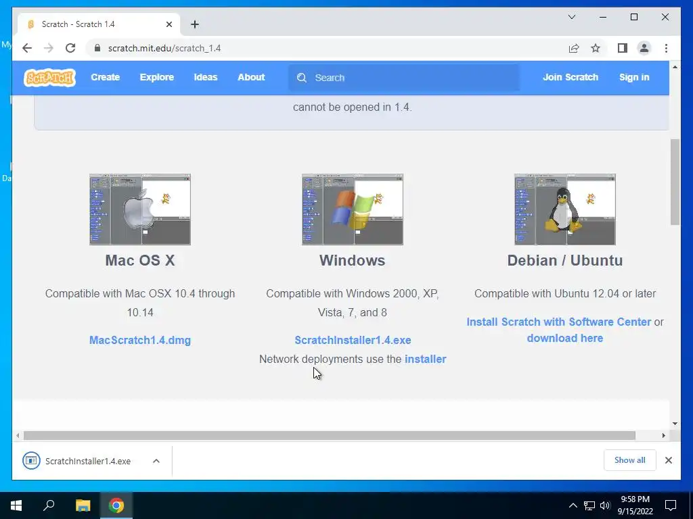Open the tab search dropdown
Viewport: 693px width, 519px height.
click(x=571, y=17)
